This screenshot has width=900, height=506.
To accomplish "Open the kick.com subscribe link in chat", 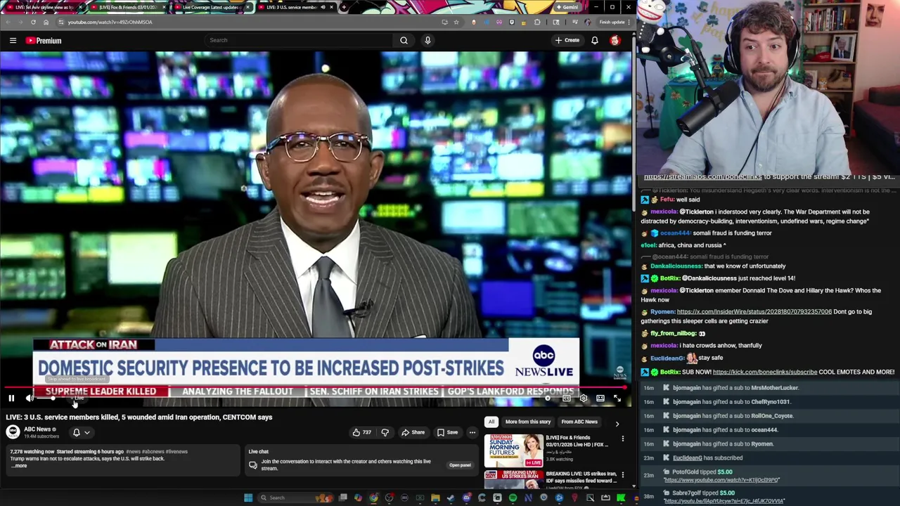I will [765, 372].
